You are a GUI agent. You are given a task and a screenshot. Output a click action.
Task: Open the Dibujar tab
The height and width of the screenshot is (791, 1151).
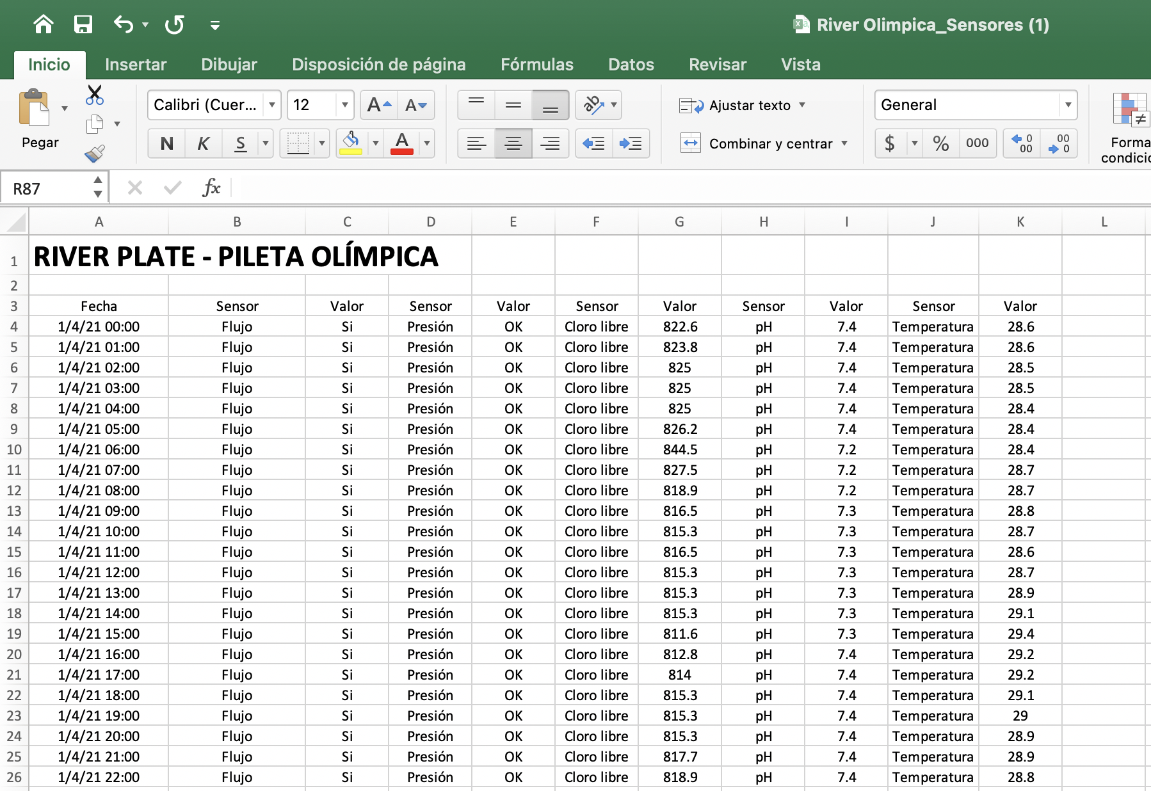[x=229, y=65]
